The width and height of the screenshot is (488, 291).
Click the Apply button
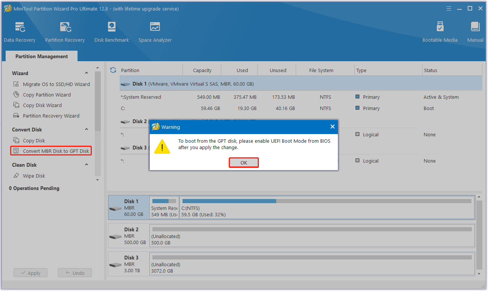pyautogui.click(x=30, y=273)
